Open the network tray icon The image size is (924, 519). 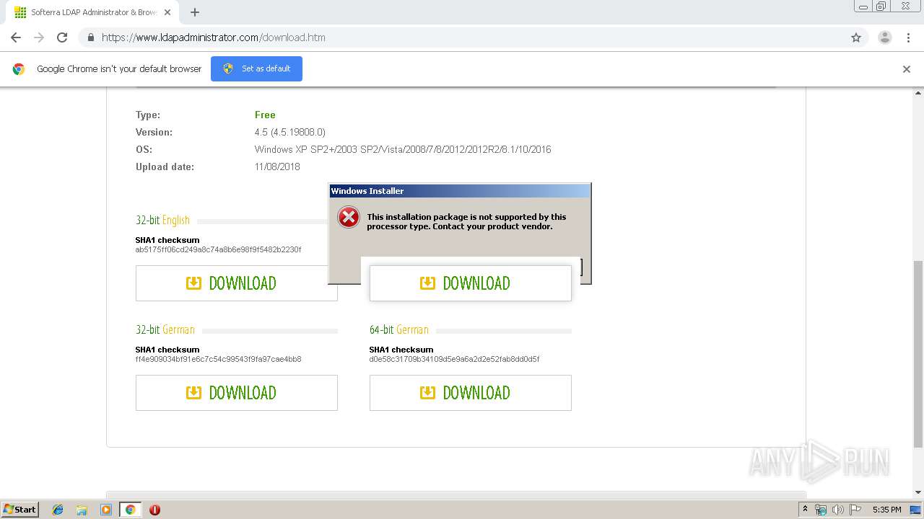(x=821, y=510)
